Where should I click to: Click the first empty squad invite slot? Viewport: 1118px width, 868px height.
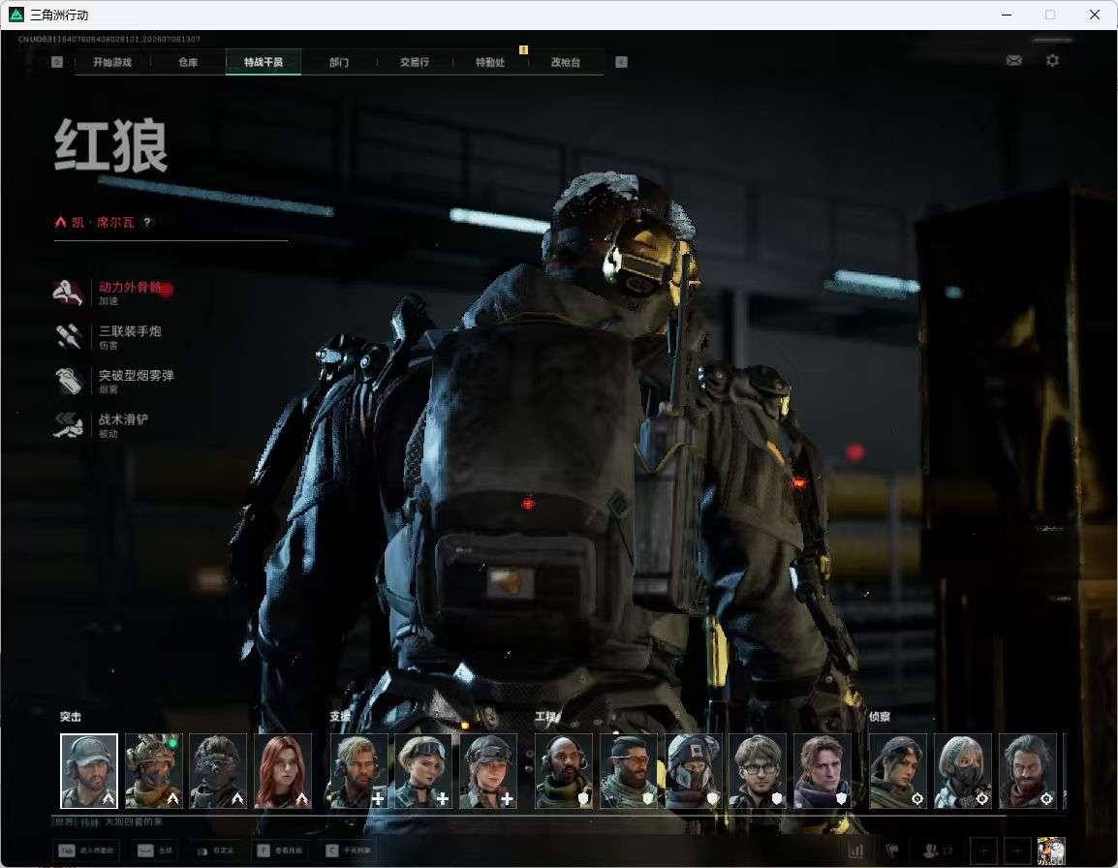click(x=984, y=851)
